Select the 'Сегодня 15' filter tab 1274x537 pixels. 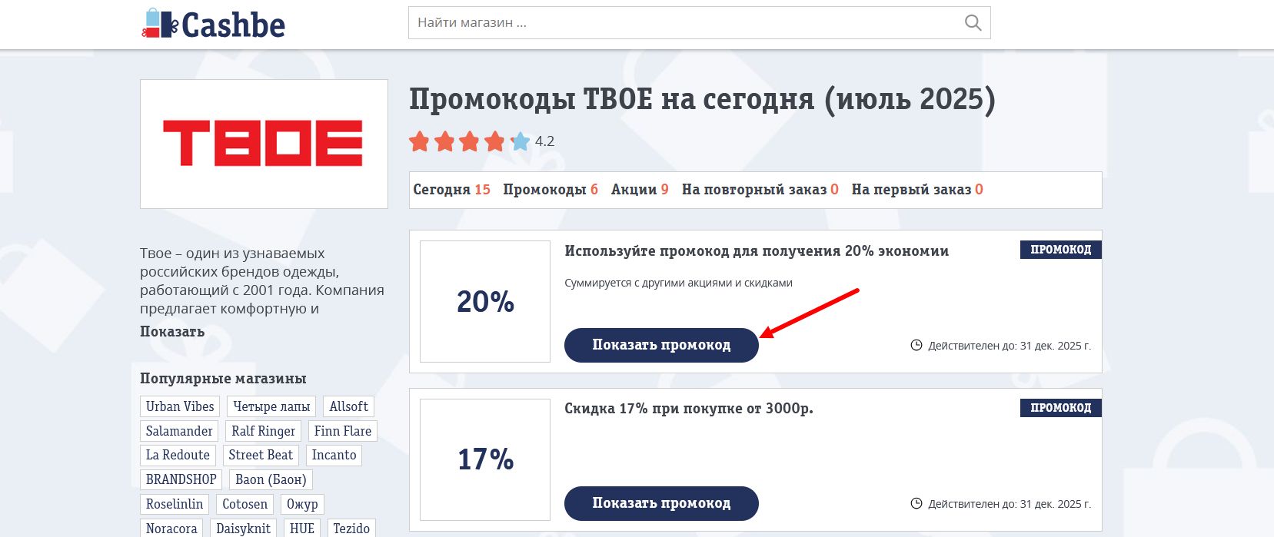[451, 190]
